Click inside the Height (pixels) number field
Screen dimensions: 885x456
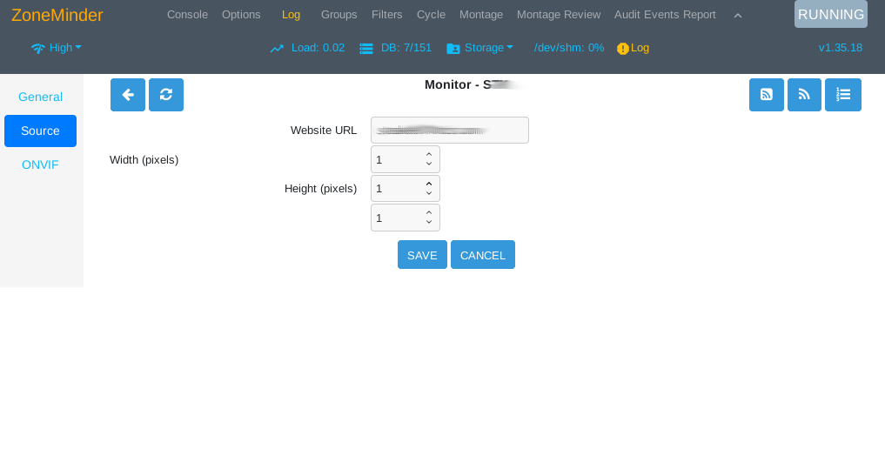tap(406, 189)
